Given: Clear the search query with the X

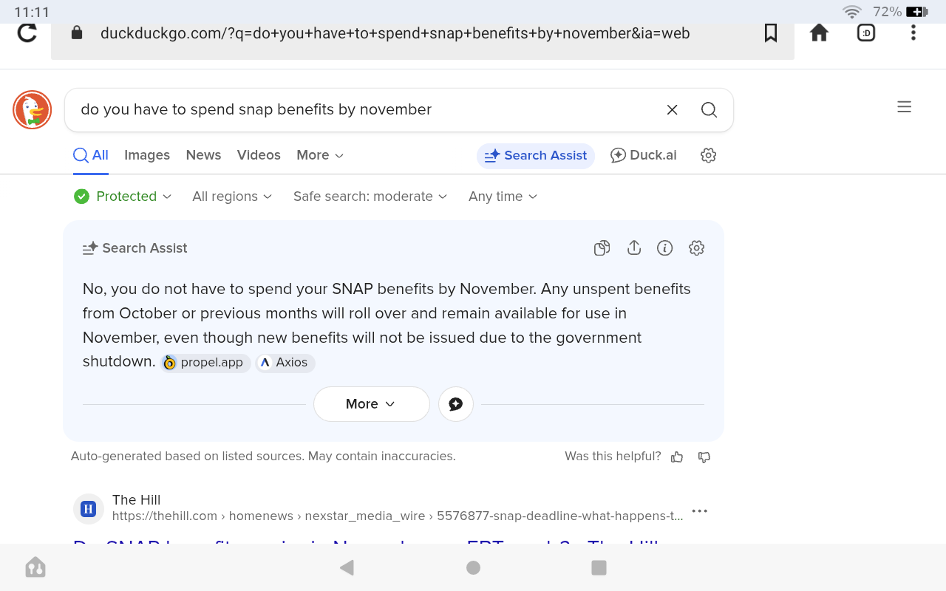Looking at the screenshot, I should coord(672,110).
